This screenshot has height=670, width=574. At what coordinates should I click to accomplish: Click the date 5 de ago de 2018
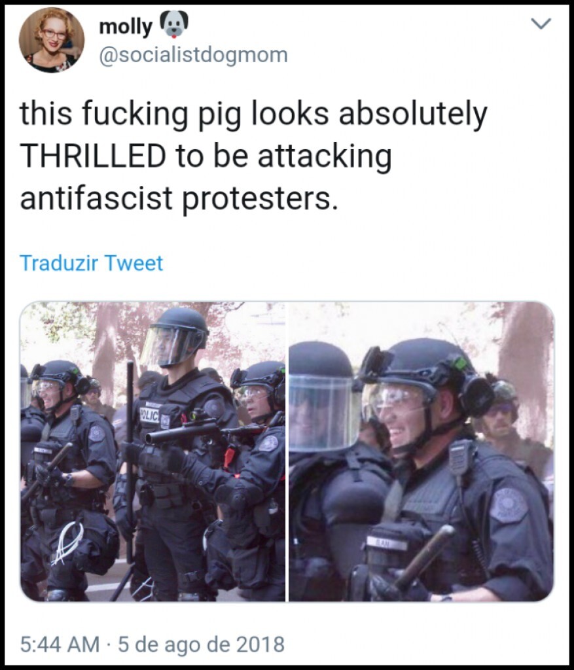201,644
